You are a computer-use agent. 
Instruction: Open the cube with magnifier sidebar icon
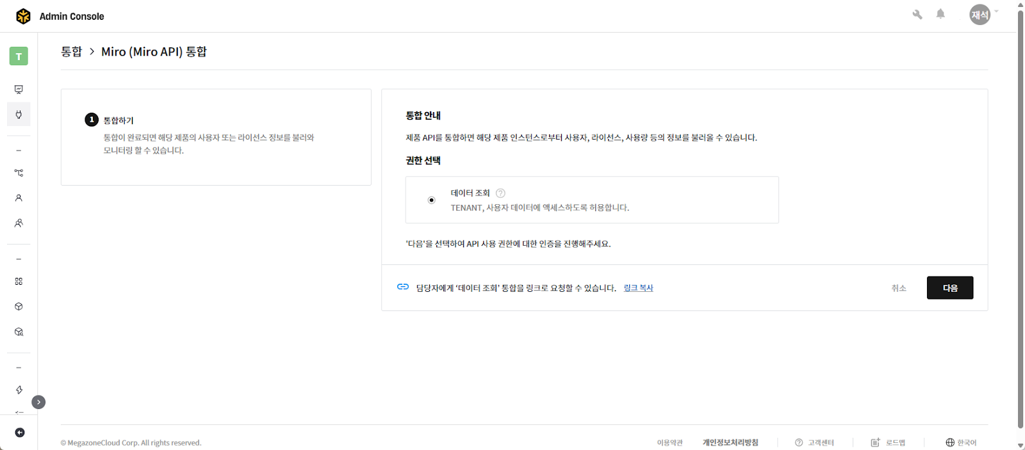(19, 332)
